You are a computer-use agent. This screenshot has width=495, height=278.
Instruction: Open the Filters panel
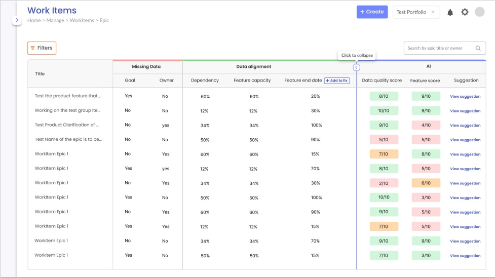42,48
